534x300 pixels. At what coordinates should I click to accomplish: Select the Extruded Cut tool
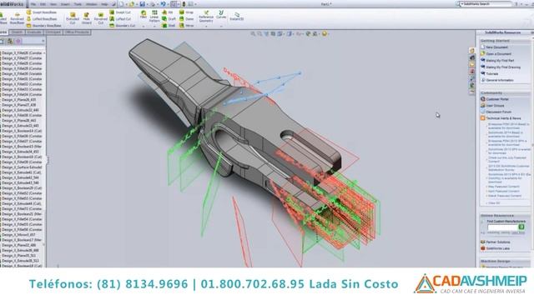pos(73,18)
